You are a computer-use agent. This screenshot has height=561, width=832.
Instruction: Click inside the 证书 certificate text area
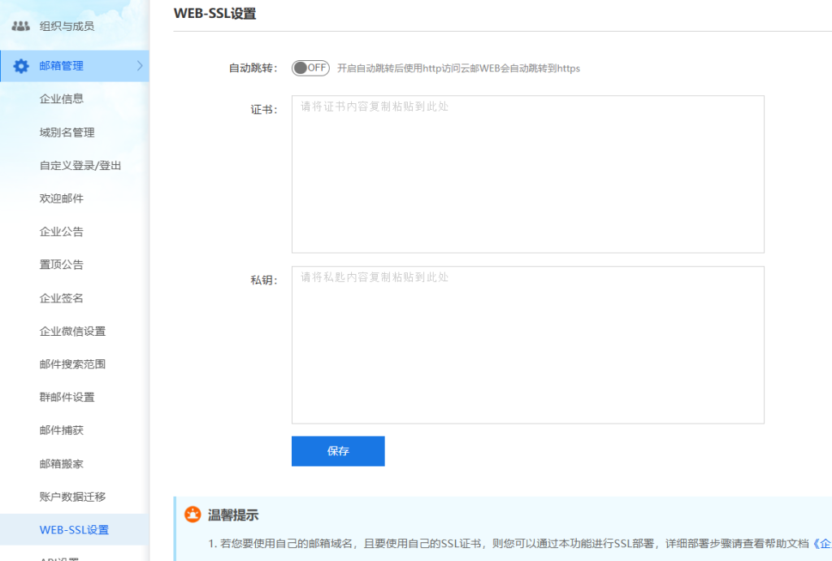pos(527,173)
